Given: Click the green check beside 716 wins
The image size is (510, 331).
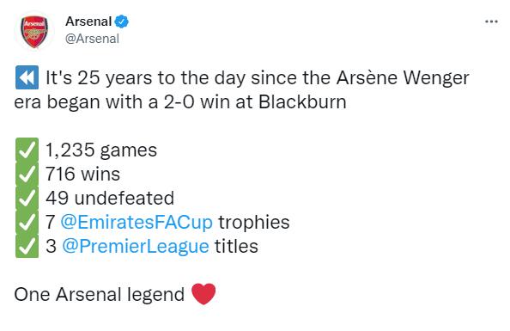Looking at the screenshot, I should (x=27, y=174).
